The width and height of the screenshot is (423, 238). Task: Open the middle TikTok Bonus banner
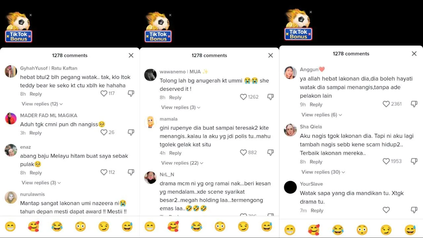[x=158, y=27]
